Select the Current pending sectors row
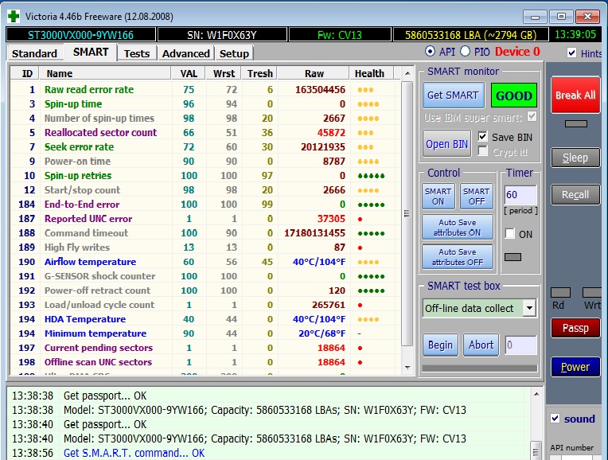Screen dimensions: 608x460 pos(205,348)
